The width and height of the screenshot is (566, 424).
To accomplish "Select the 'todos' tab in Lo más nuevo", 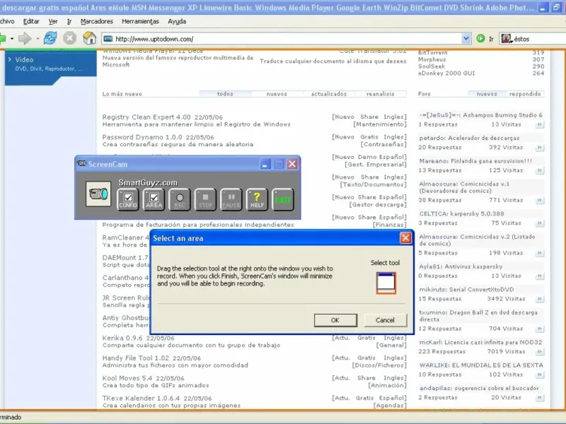I will [225, 94].
